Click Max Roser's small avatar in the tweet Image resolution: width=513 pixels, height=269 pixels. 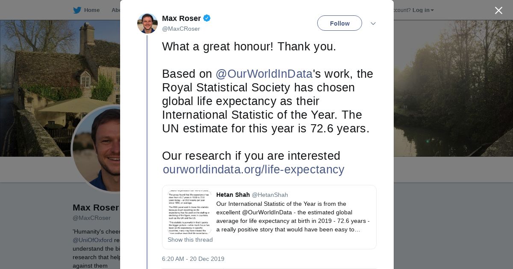point(147,23)
